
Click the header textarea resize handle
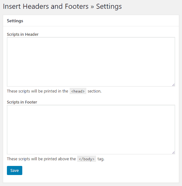pos(173,85)
